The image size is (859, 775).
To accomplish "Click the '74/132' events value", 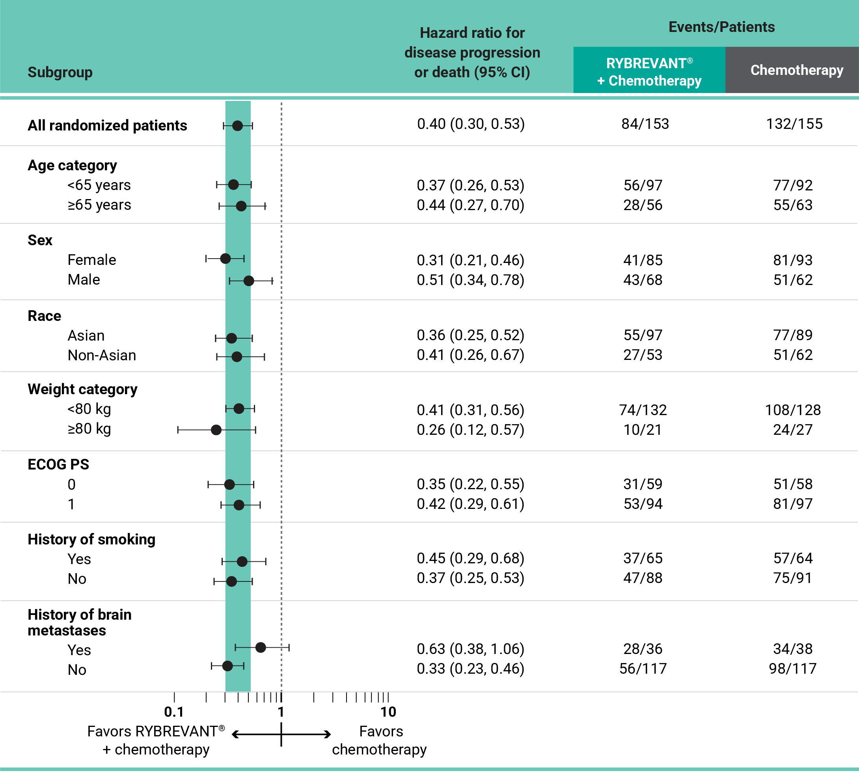I will (x=643, y=410).
